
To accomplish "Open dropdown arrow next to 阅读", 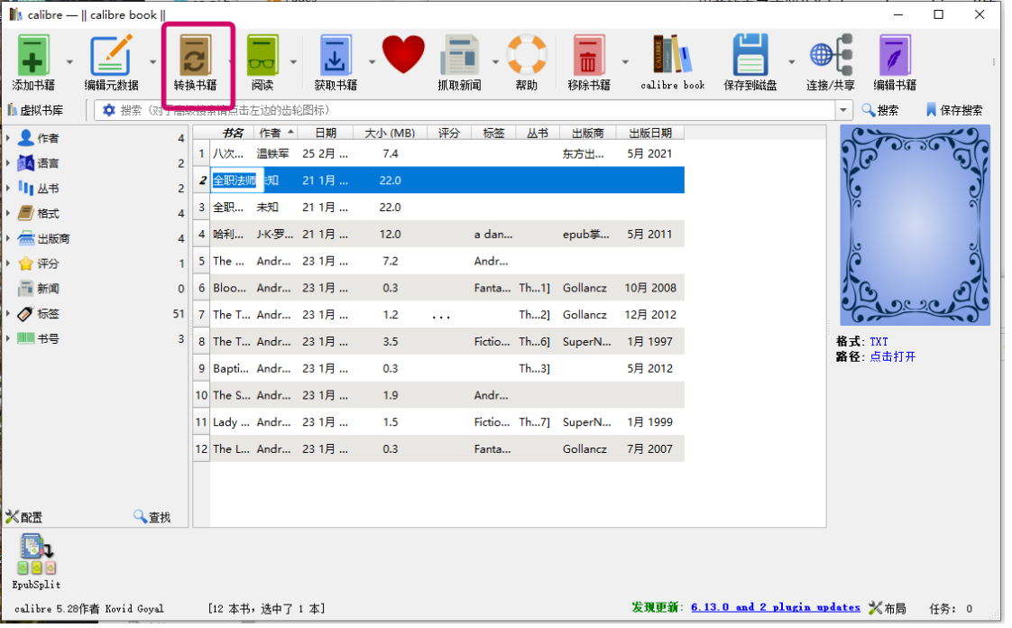I will click(x=294, y=62).
